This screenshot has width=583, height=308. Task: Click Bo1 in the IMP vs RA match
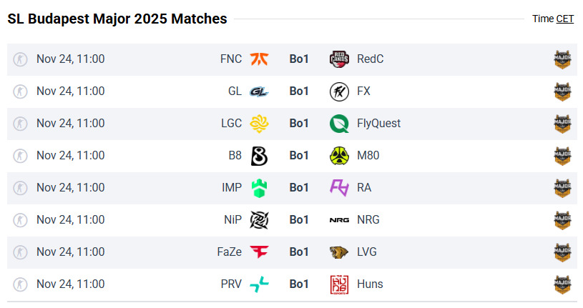tap(299, 188)
